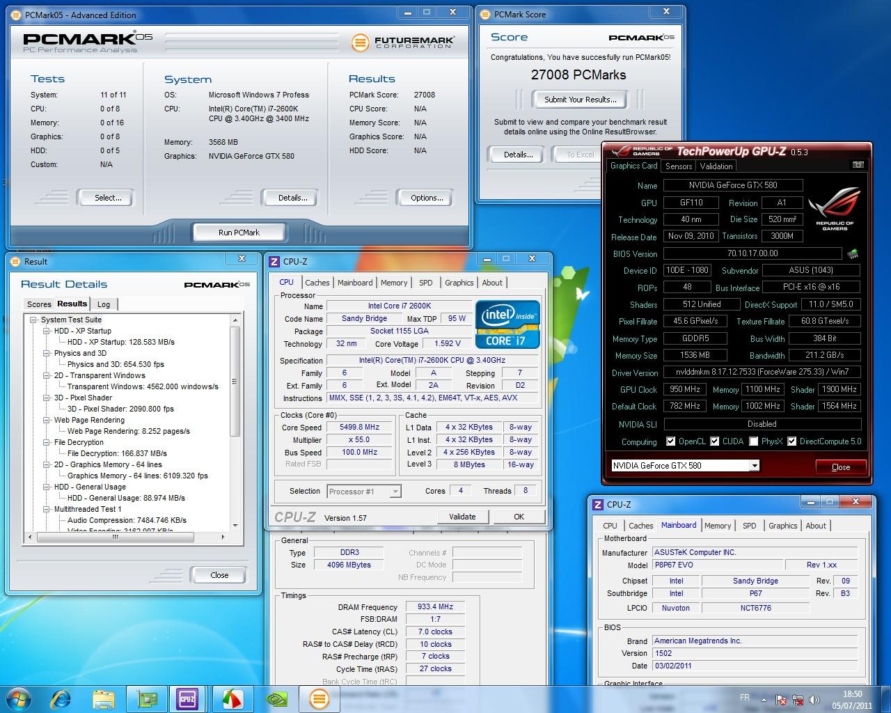
Task: Click Submit Your Results... button
Action: click(580, 100)
